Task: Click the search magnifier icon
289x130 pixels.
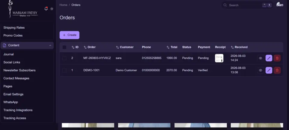Action: [x=225, y=5]
